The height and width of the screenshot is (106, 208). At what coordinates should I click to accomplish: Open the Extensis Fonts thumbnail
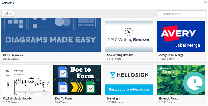point(181,80)
